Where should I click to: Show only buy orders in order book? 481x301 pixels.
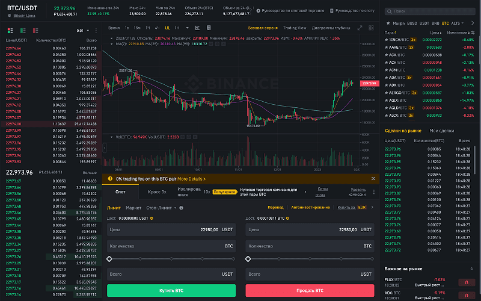tap(23, 31)
